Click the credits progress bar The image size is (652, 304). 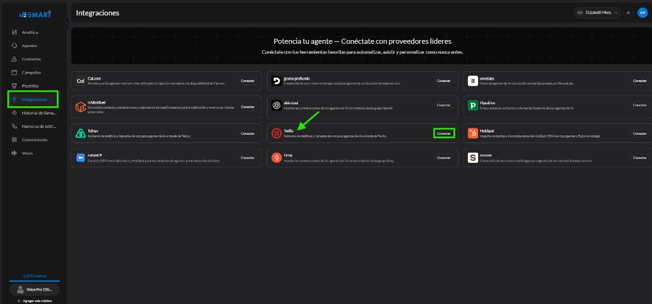pos(34,281)
